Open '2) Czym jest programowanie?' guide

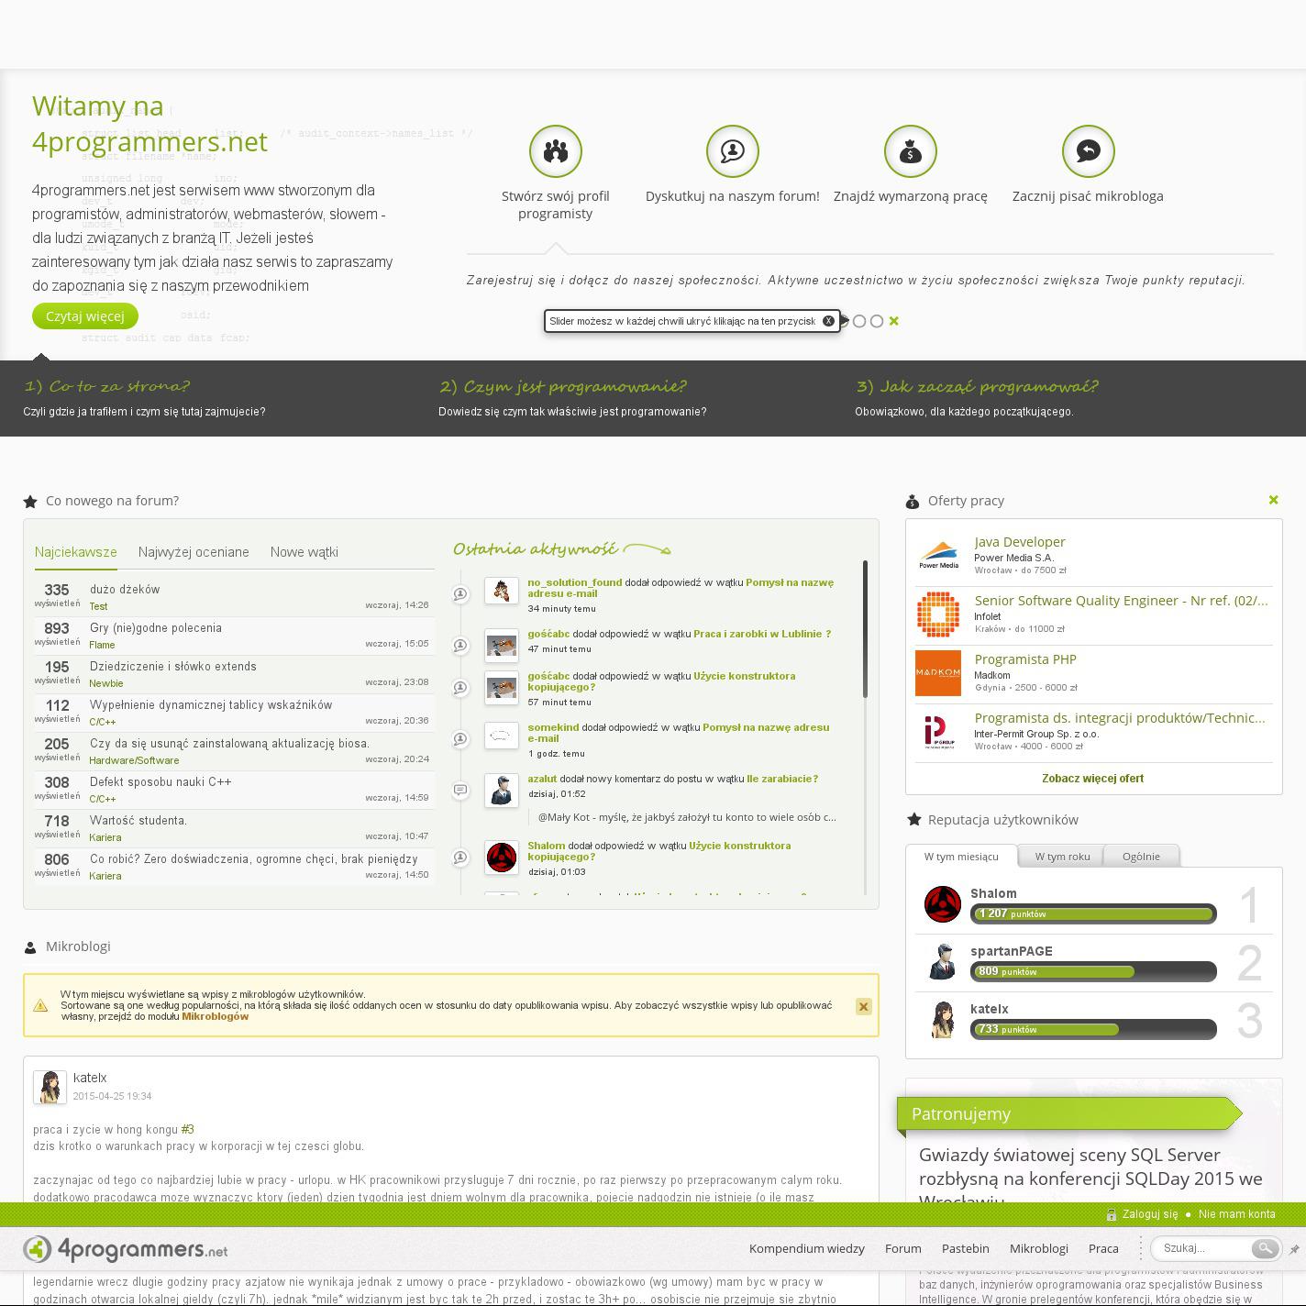(x=563, y=386)
